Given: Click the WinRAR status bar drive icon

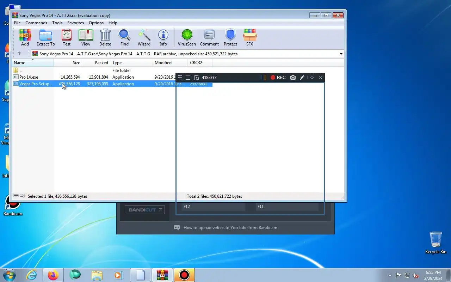Looking at the screenshot, I should click(16, 196).
